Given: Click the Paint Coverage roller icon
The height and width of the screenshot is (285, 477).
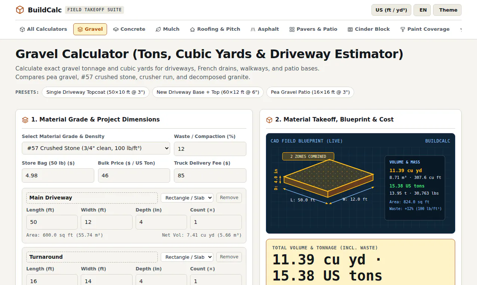Looking at the screenshot, I should tap(403, 29).
